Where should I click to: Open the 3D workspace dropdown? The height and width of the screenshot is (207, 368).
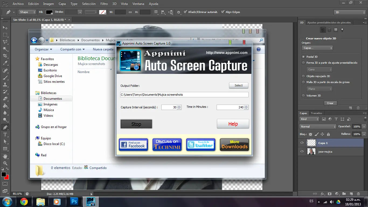pyautogui.click(x=350, y=12)
